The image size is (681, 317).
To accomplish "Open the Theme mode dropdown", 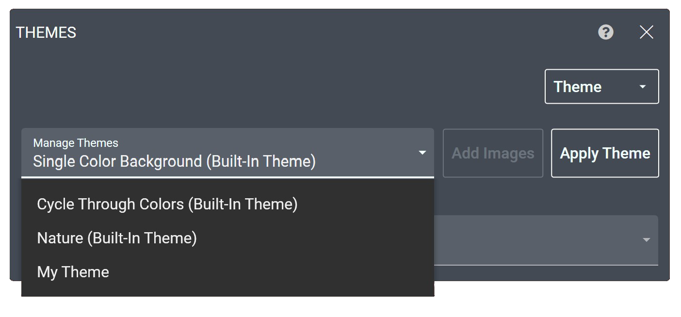I will click(x=601, y=86).
